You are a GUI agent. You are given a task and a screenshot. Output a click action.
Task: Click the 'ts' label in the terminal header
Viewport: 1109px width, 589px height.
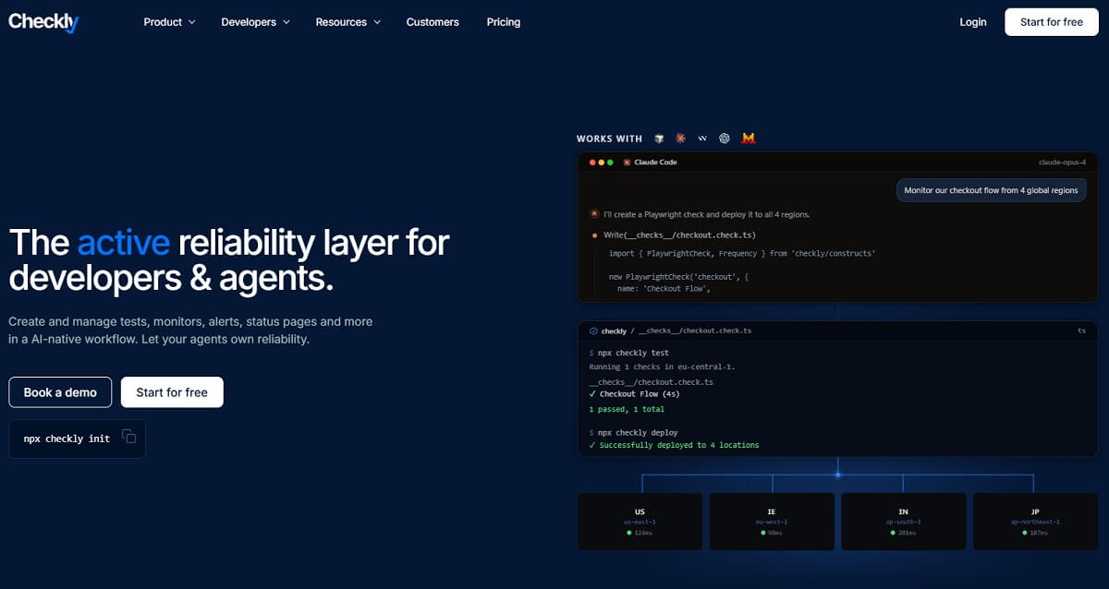(x=1082, y=331)
